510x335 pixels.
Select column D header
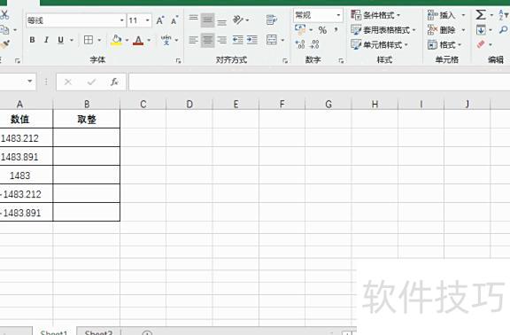point(189,105)
